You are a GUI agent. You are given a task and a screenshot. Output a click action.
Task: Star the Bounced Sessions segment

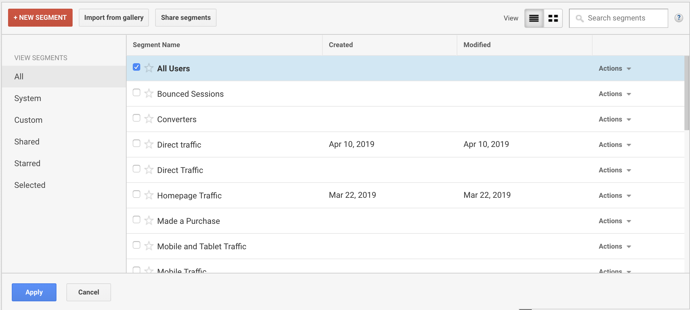tap(149, 93)
